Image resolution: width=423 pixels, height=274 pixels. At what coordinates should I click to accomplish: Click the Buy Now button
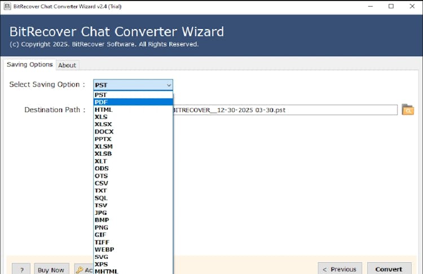point(51,269)
